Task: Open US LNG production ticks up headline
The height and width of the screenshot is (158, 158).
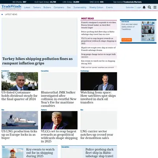Action: pos(19,135)
